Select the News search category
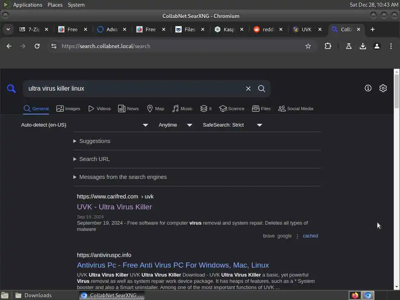Viewport: 400px width, 300px height. point(128,109)
